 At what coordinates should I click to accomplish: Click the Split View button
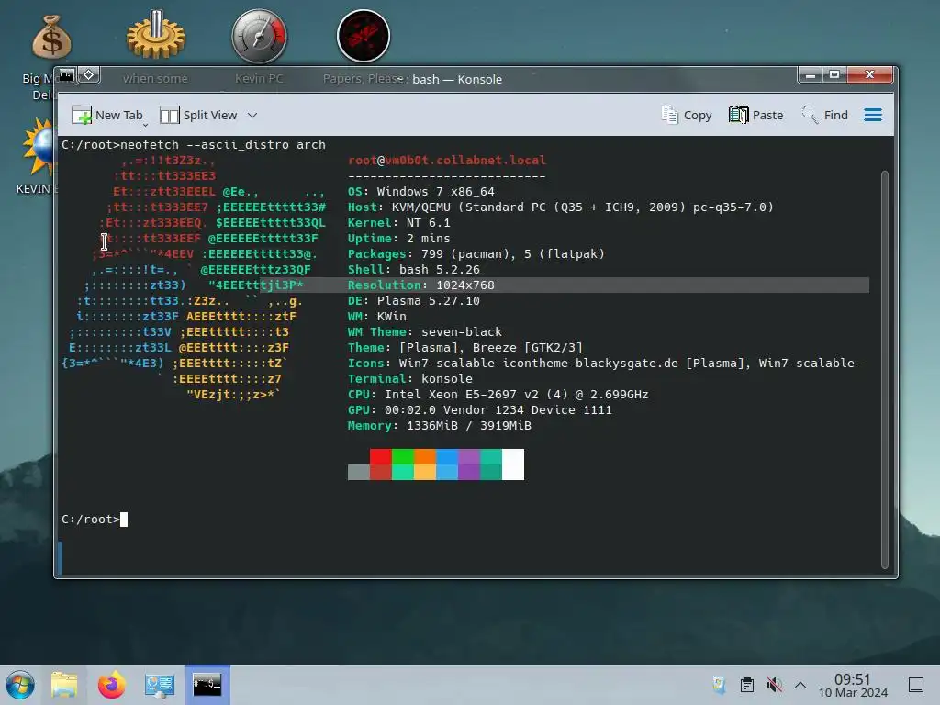198,115
